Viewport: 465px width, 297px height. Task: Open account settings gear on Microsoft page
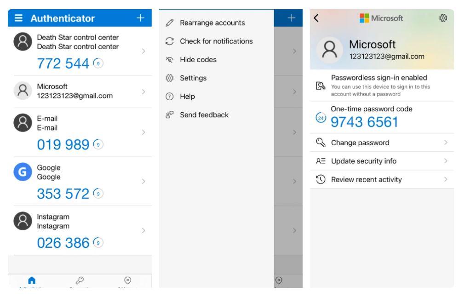point(443,18)
